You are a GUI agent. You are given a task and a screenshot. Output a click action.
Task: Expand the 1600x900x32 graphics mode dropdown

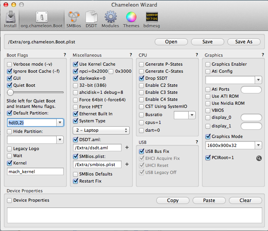(x=234, y=145)
